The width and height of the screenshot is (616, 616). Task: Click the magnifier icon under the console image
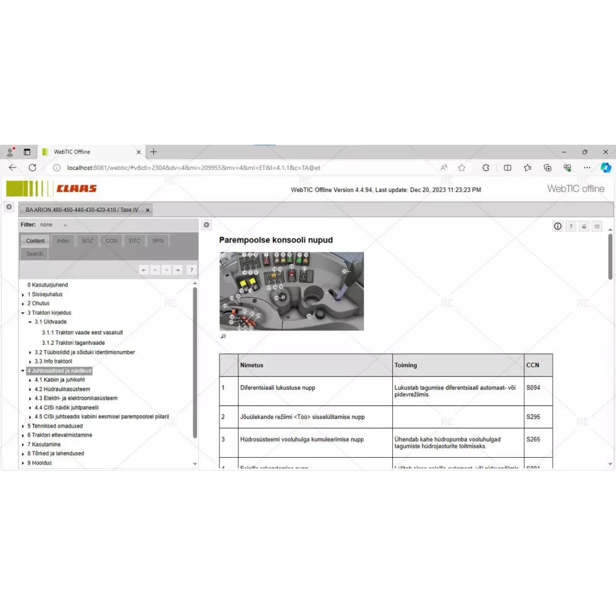pyautogui.click(x=223, y=336)
